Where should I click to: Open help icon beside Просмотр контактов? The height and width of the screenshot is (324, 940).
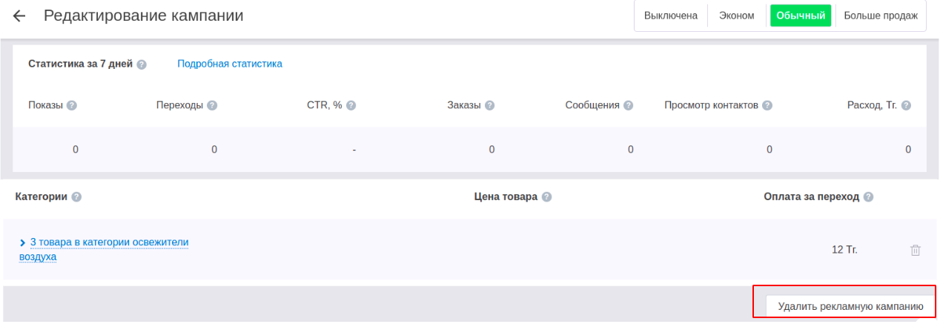tap(767, 105)
